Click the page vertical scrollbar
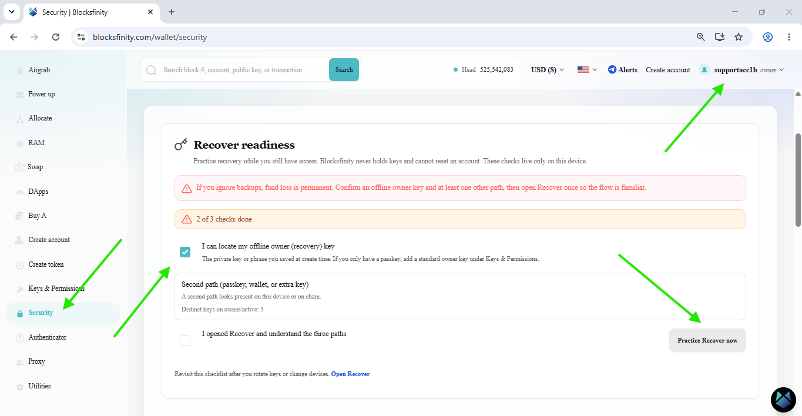 (798, 179)
